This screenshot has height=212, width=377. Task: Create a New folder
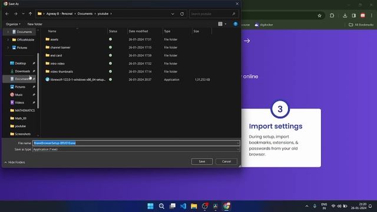click(35, 24)
